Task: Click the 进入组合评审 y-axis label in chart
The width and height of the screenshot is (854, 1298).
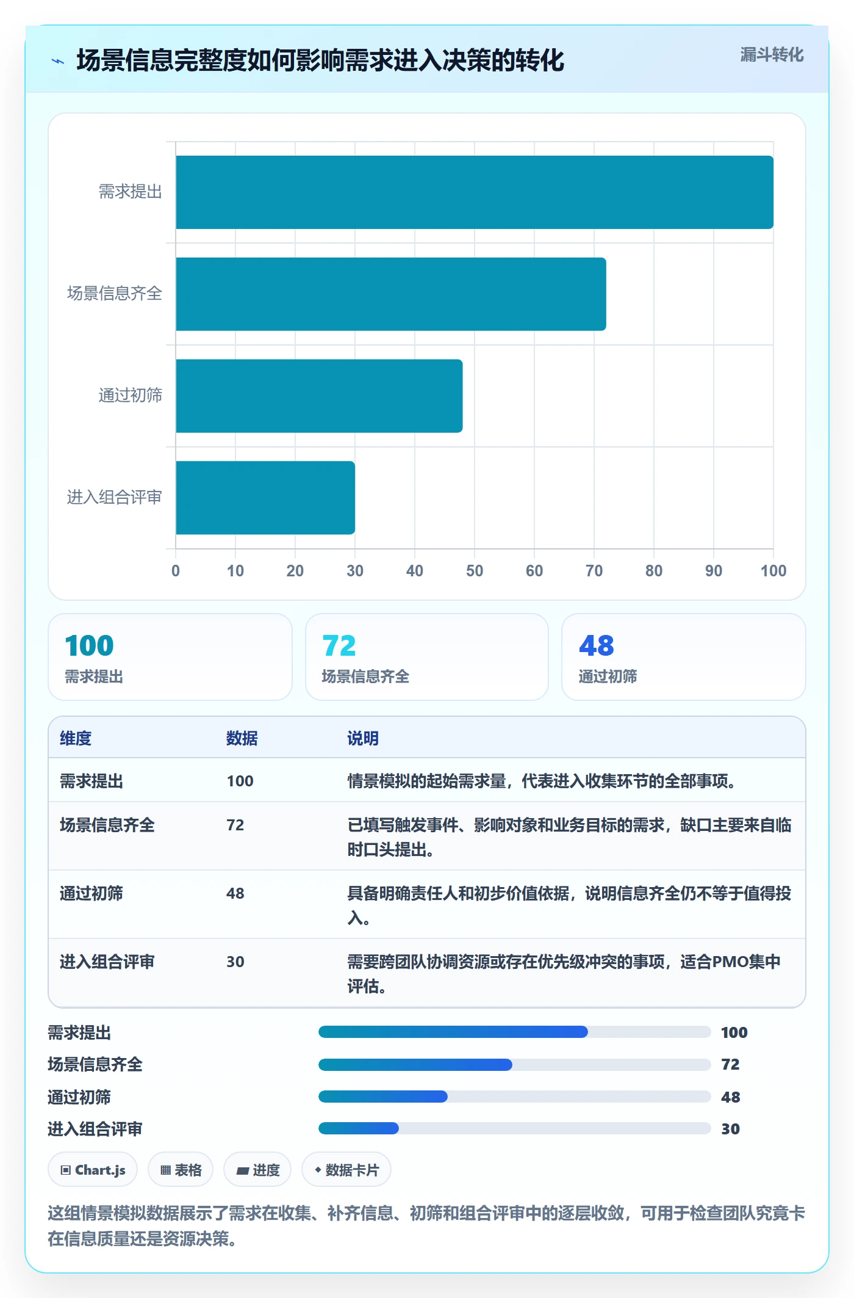Action: (x=115, y=497)
